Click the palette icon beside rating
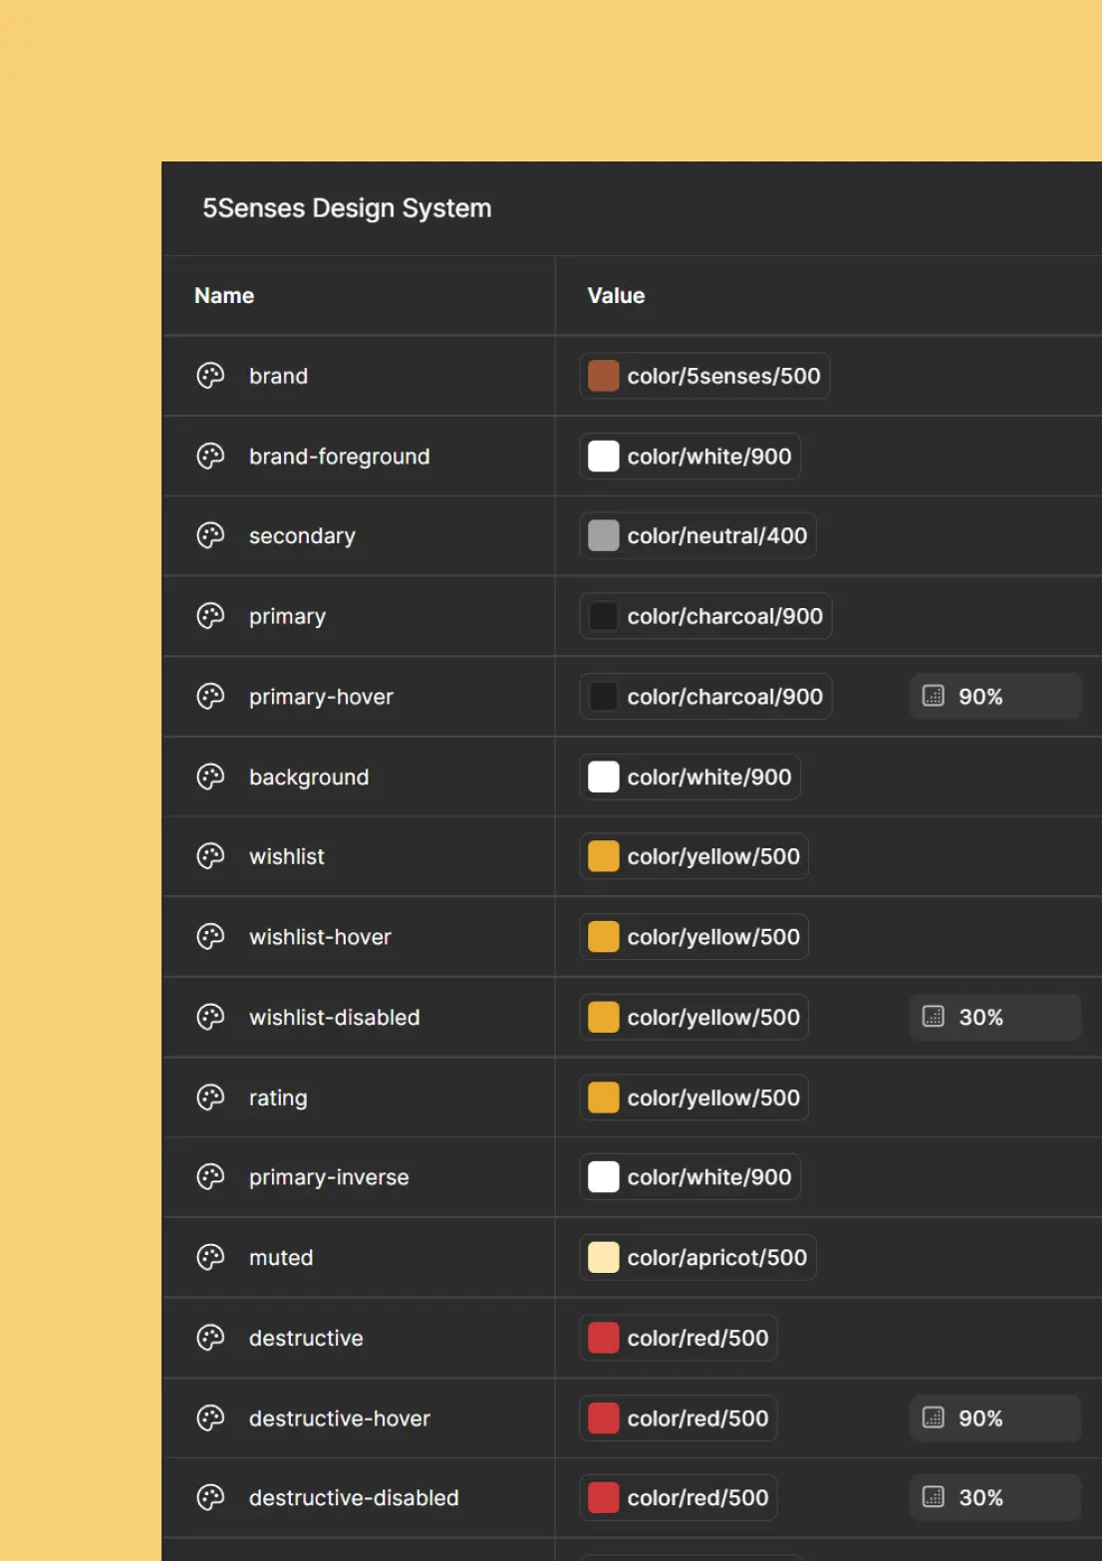Image resolution: width=1102 pixels, height=1561 pixels. [x=210, y=1097]
